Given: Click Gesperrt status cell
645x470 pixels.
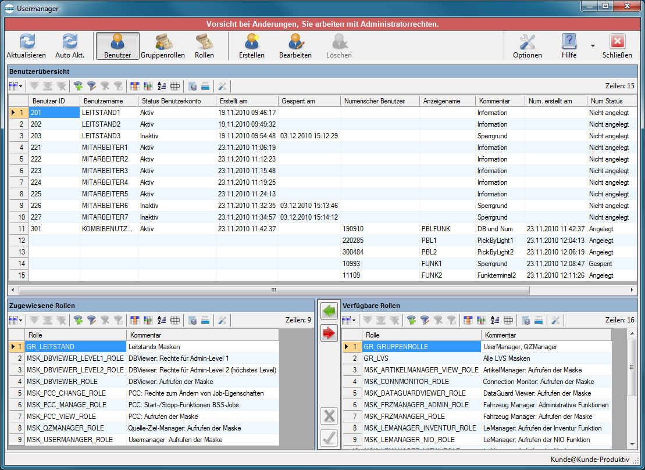Looking at the screenshot, I should pos(612,264).
